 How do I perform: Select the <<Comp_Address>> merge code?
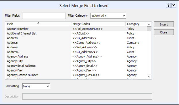(x=86, y=43)
